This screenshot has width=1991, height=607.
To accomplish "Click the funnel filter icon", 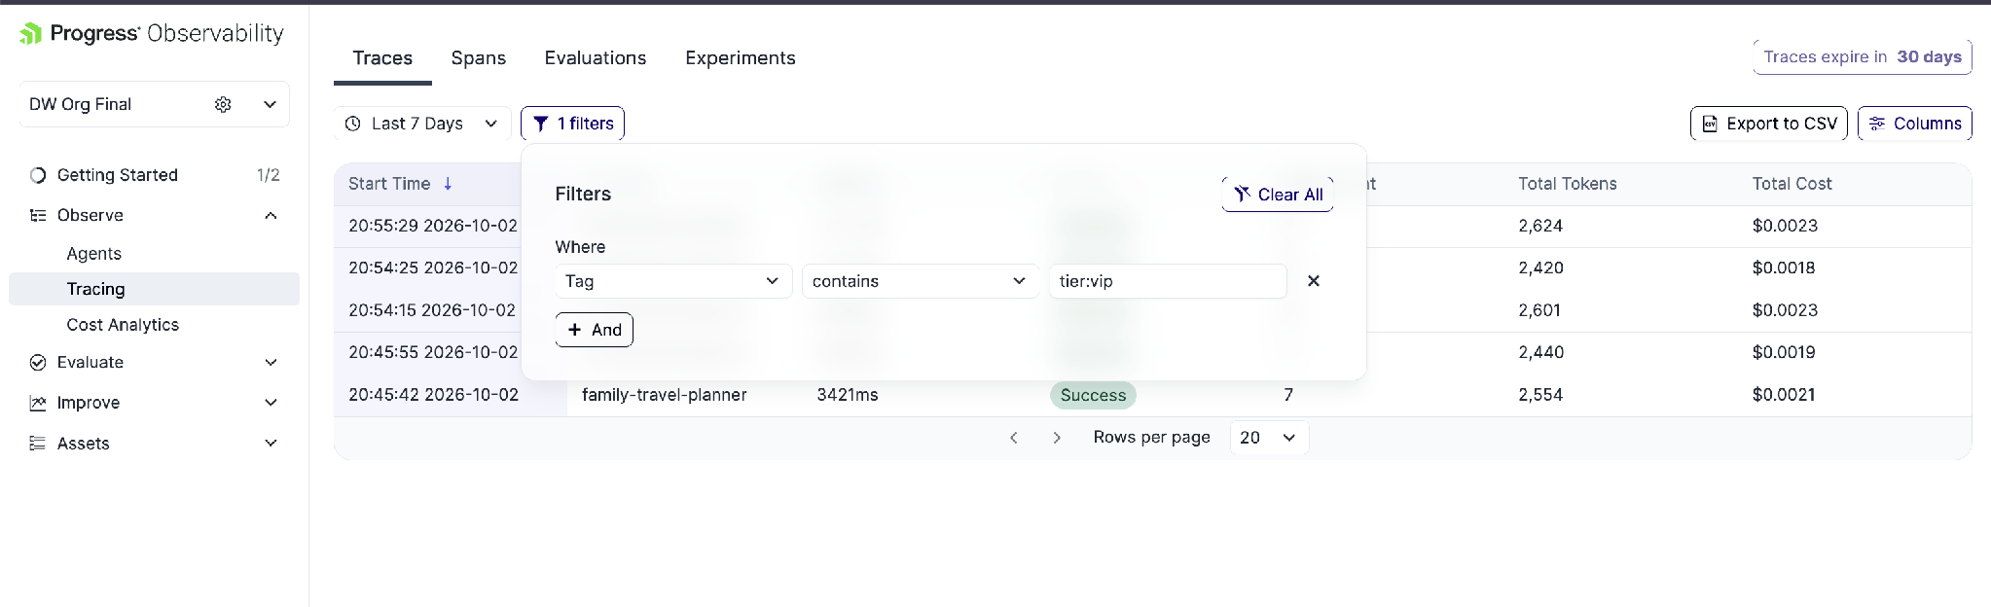I will (541, 124).
